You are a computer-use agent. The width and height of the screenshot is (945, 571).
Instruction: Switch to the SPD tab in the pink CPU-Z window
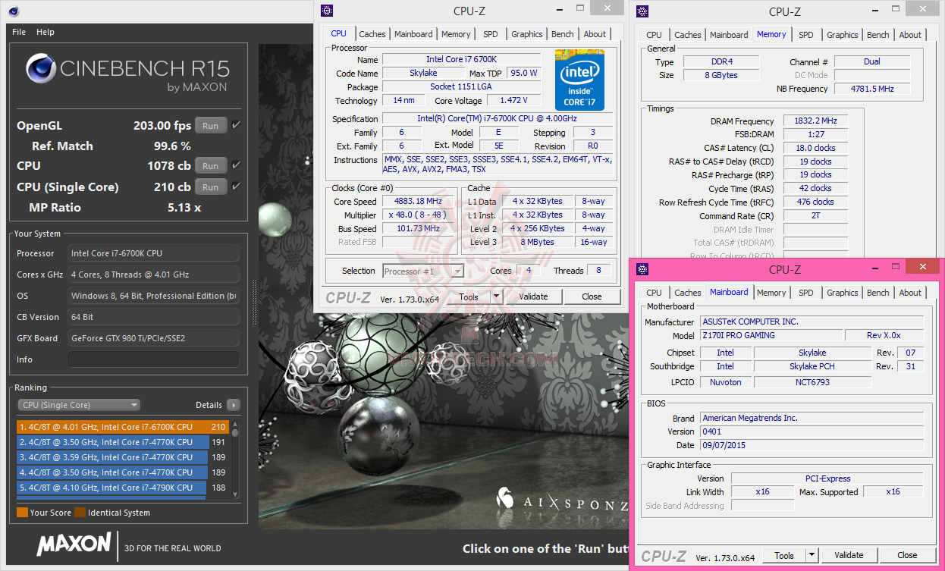pyautogui.click(x=805, y=292)
